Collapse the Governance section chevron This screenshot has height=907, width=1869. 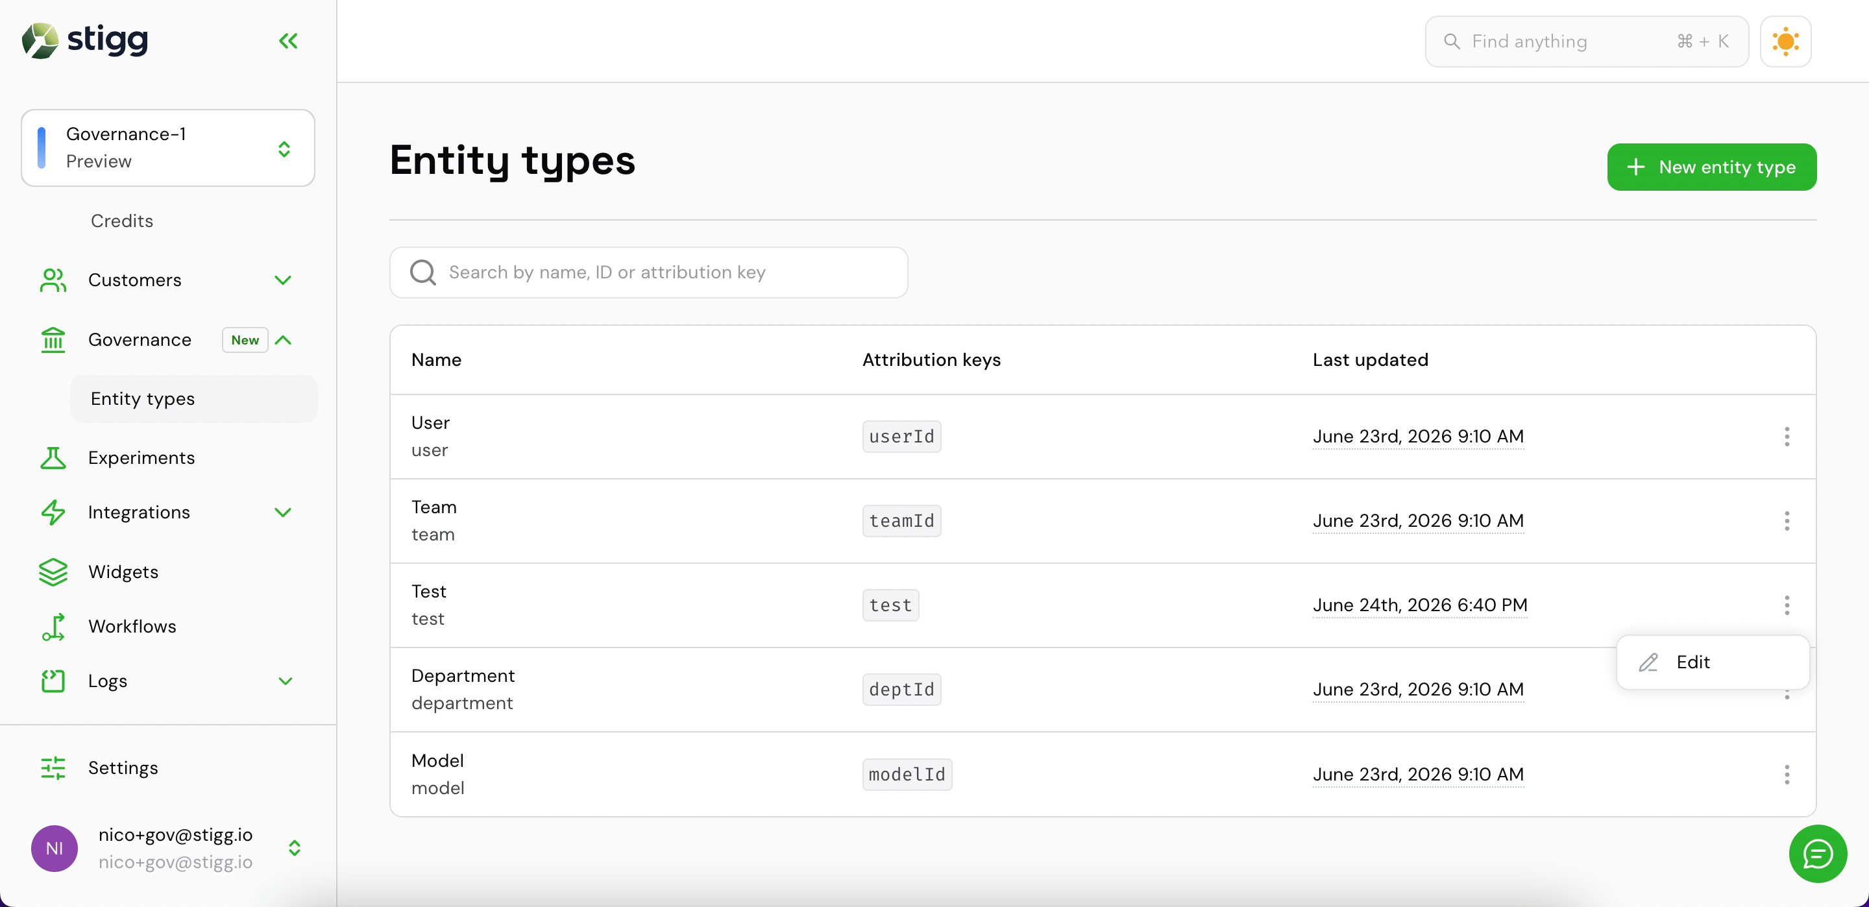click(284, 339)
